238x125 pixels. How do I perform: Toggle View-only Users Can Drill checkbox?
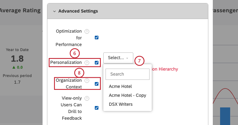click(97, 108)
